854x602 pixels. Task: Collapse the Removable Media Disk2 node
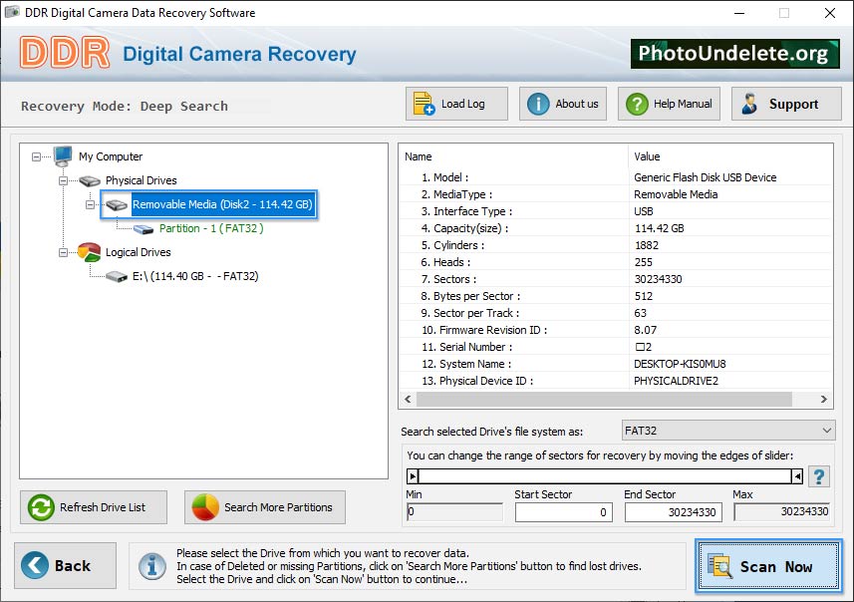(91, 205)
